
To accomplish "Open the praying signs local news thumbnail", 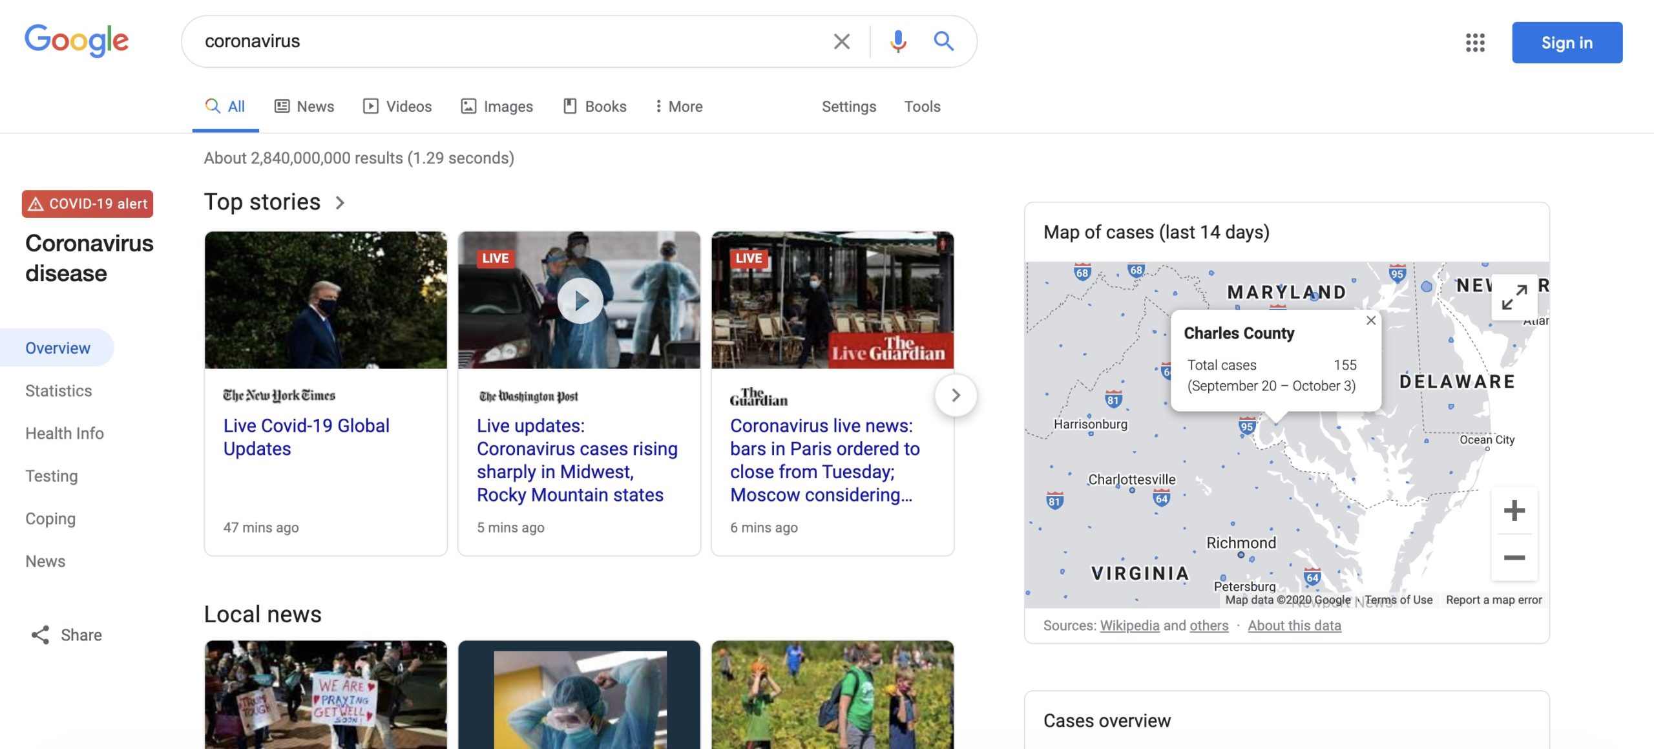I will pyautogui.click(x=326, y=695).
